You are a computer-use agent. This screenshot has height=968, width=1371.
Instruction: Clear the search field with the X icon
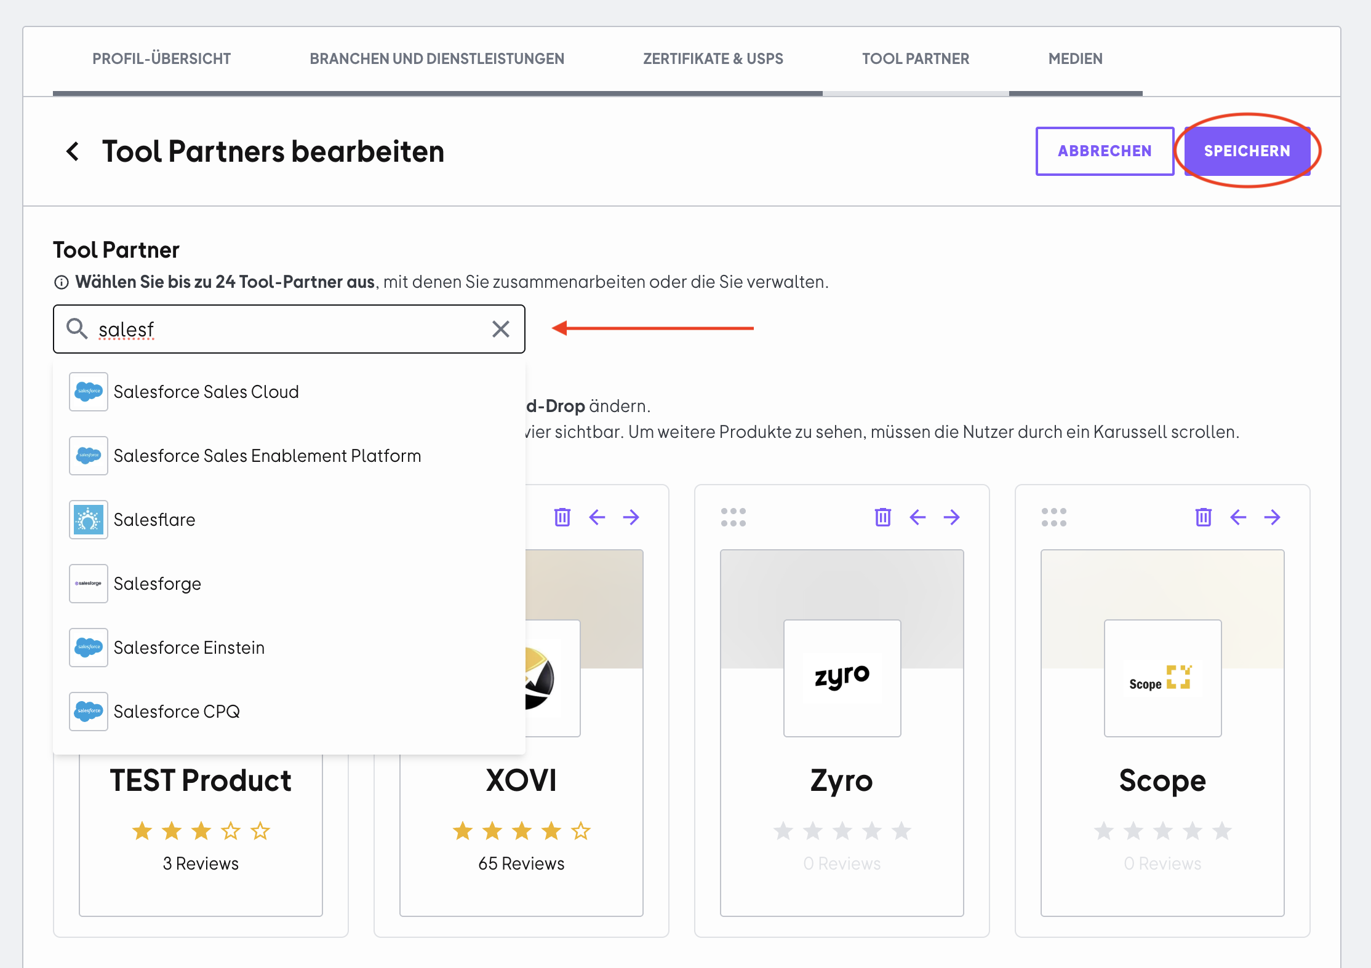tap(501, 329)
